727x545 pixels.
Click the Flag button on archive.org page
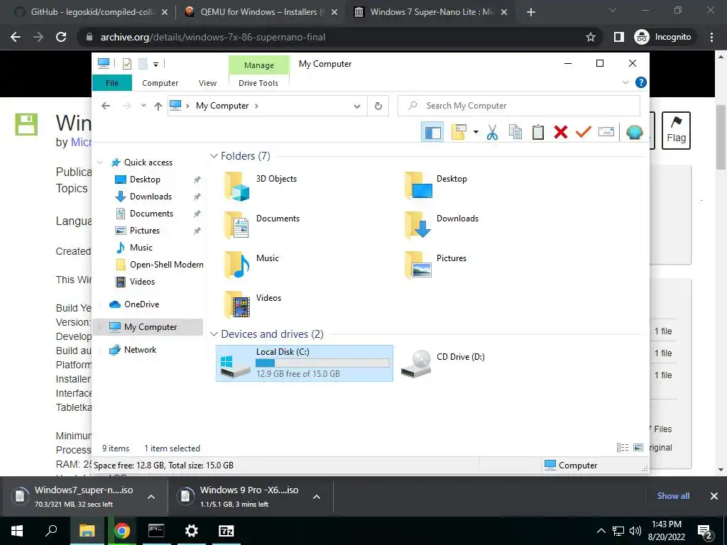pyautogui.click(x=676, y=131)
